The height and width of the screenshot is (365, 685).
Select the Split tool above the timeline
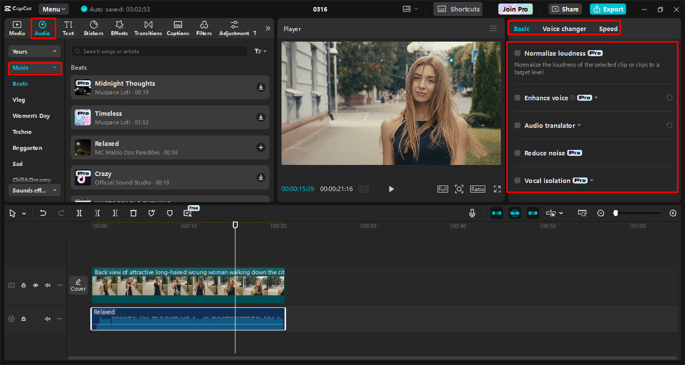pos(79,213)
